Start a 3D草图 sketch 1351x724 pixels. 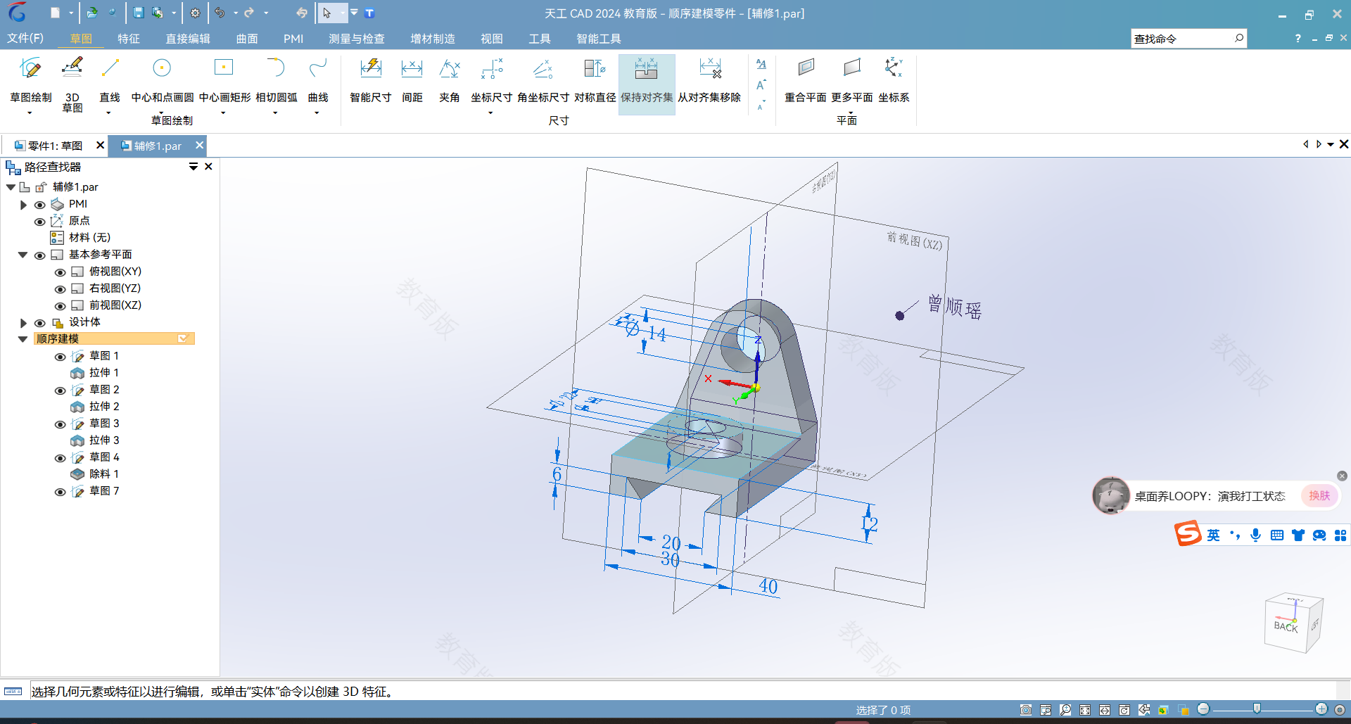[x=72, y=84]
